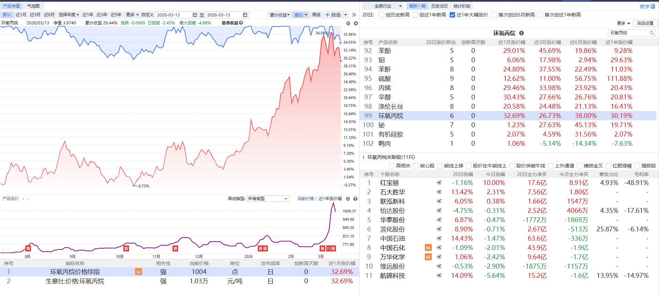Expand the 异动类型 所有类型 dropdown
Viewport: 659px width, 295px height.
tap(268, 199)
